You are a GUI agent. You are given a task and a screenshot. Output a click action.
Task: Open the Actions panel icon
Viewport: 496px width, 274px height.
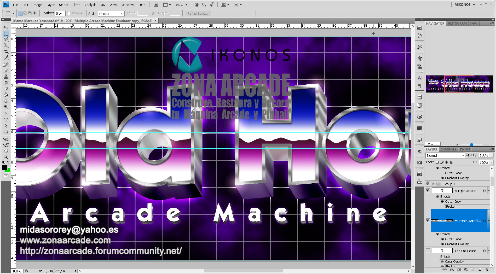pos(419,28)
